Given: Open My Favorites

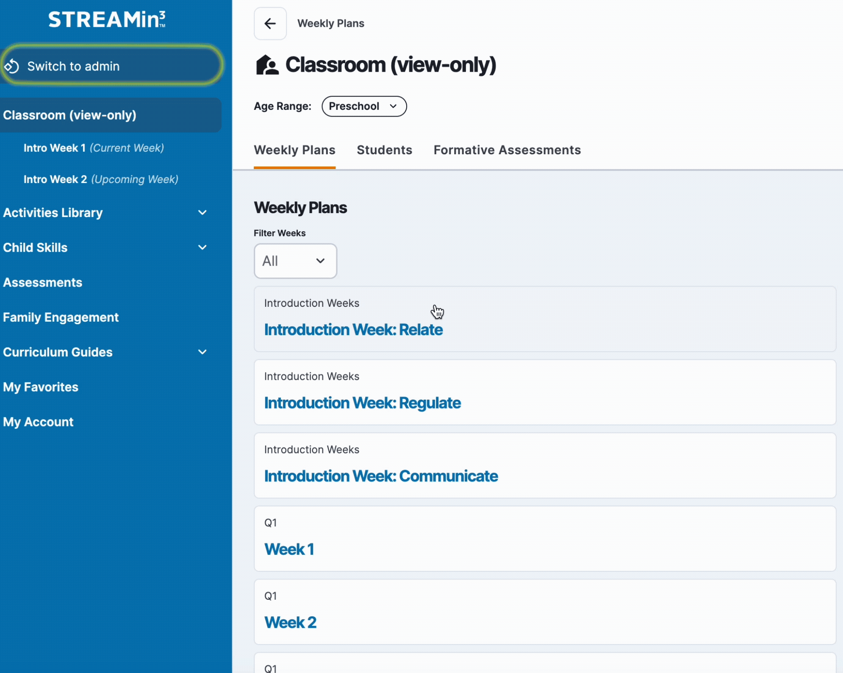Looking at the screenshot, I should [x=41, y=387].
